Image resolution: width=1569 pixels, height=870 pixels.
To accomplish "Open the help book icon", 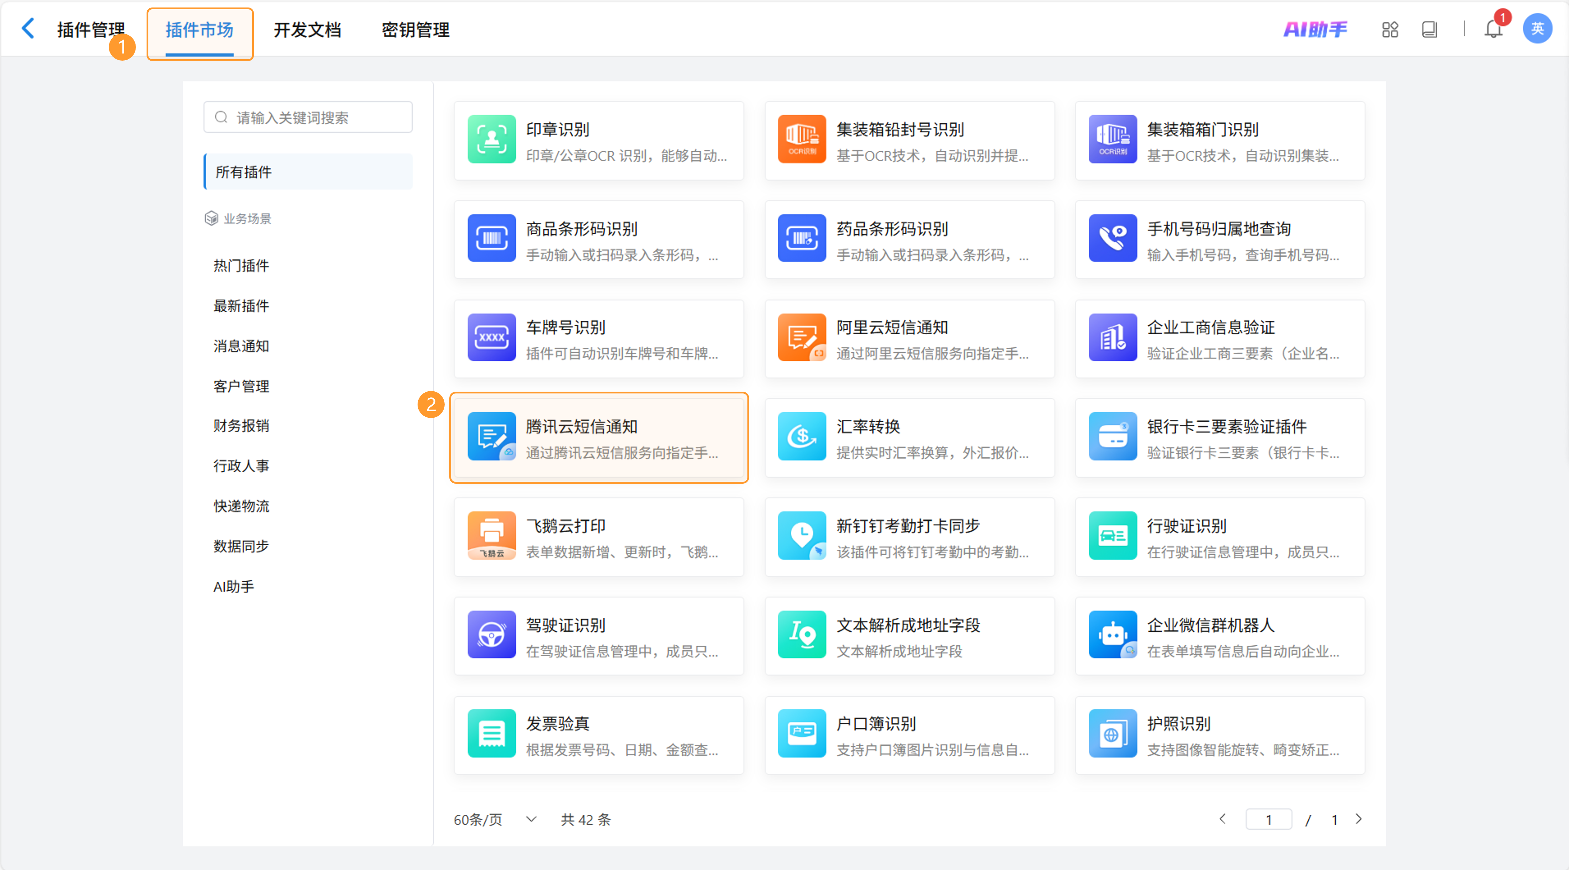I will (x=1429, y=29).
